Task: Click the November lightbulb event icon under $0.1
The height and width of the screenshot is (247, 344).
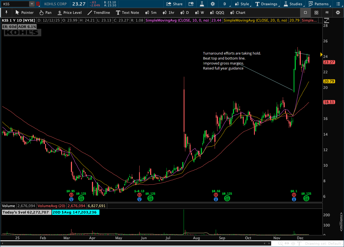Action: (x=294, y=199)
